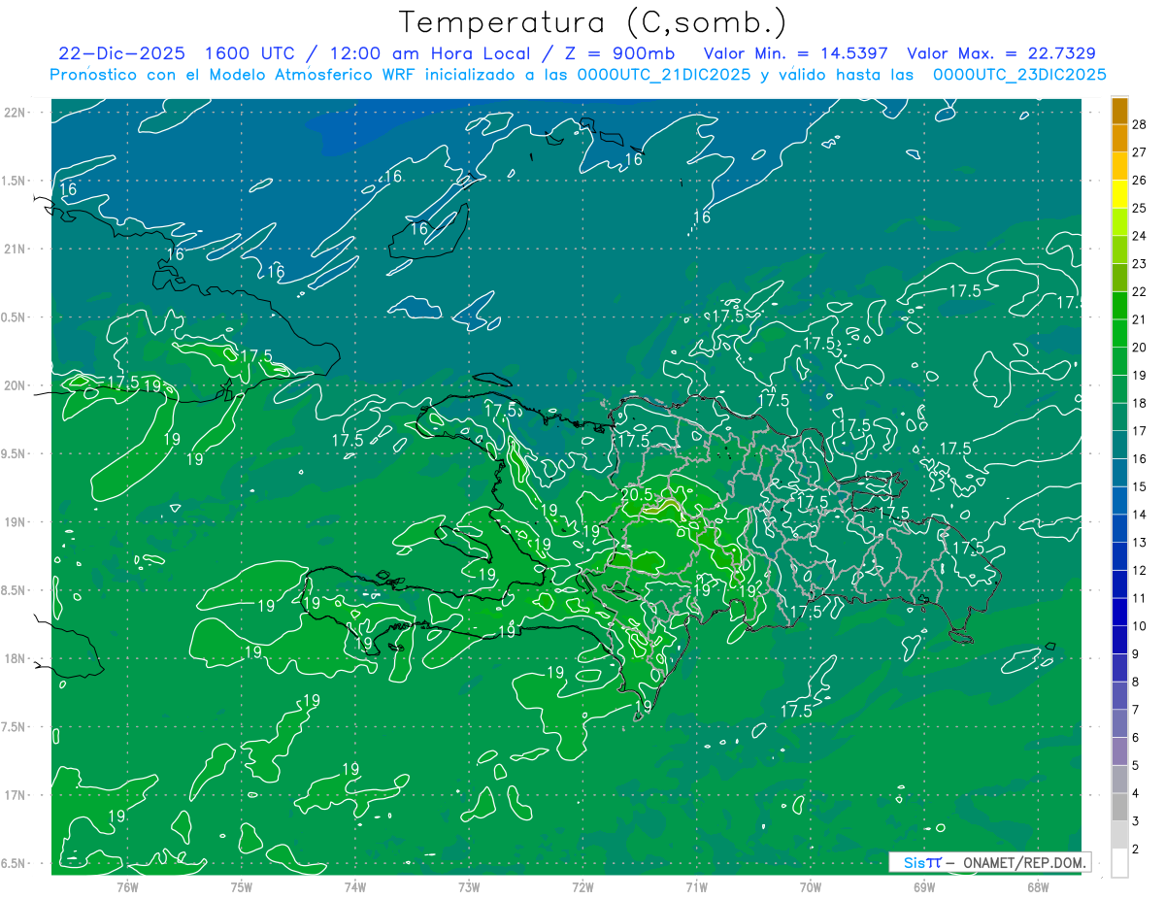The image size is (1165, 900).
Task: Click the "2" value on the color scale
Action: pos(1136,850)
